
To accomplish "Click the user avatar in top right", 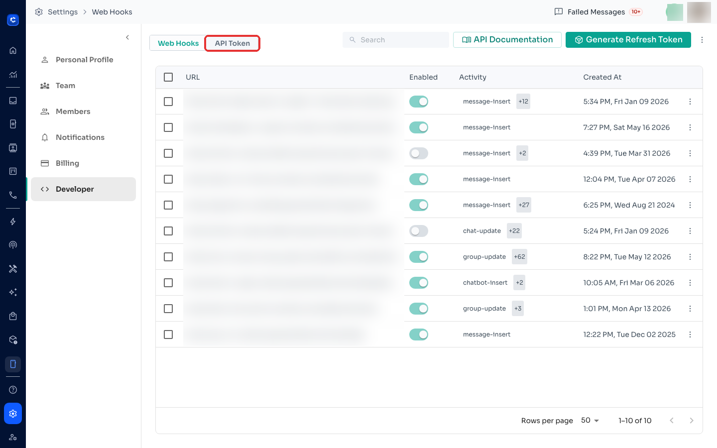I will [699, 12].
